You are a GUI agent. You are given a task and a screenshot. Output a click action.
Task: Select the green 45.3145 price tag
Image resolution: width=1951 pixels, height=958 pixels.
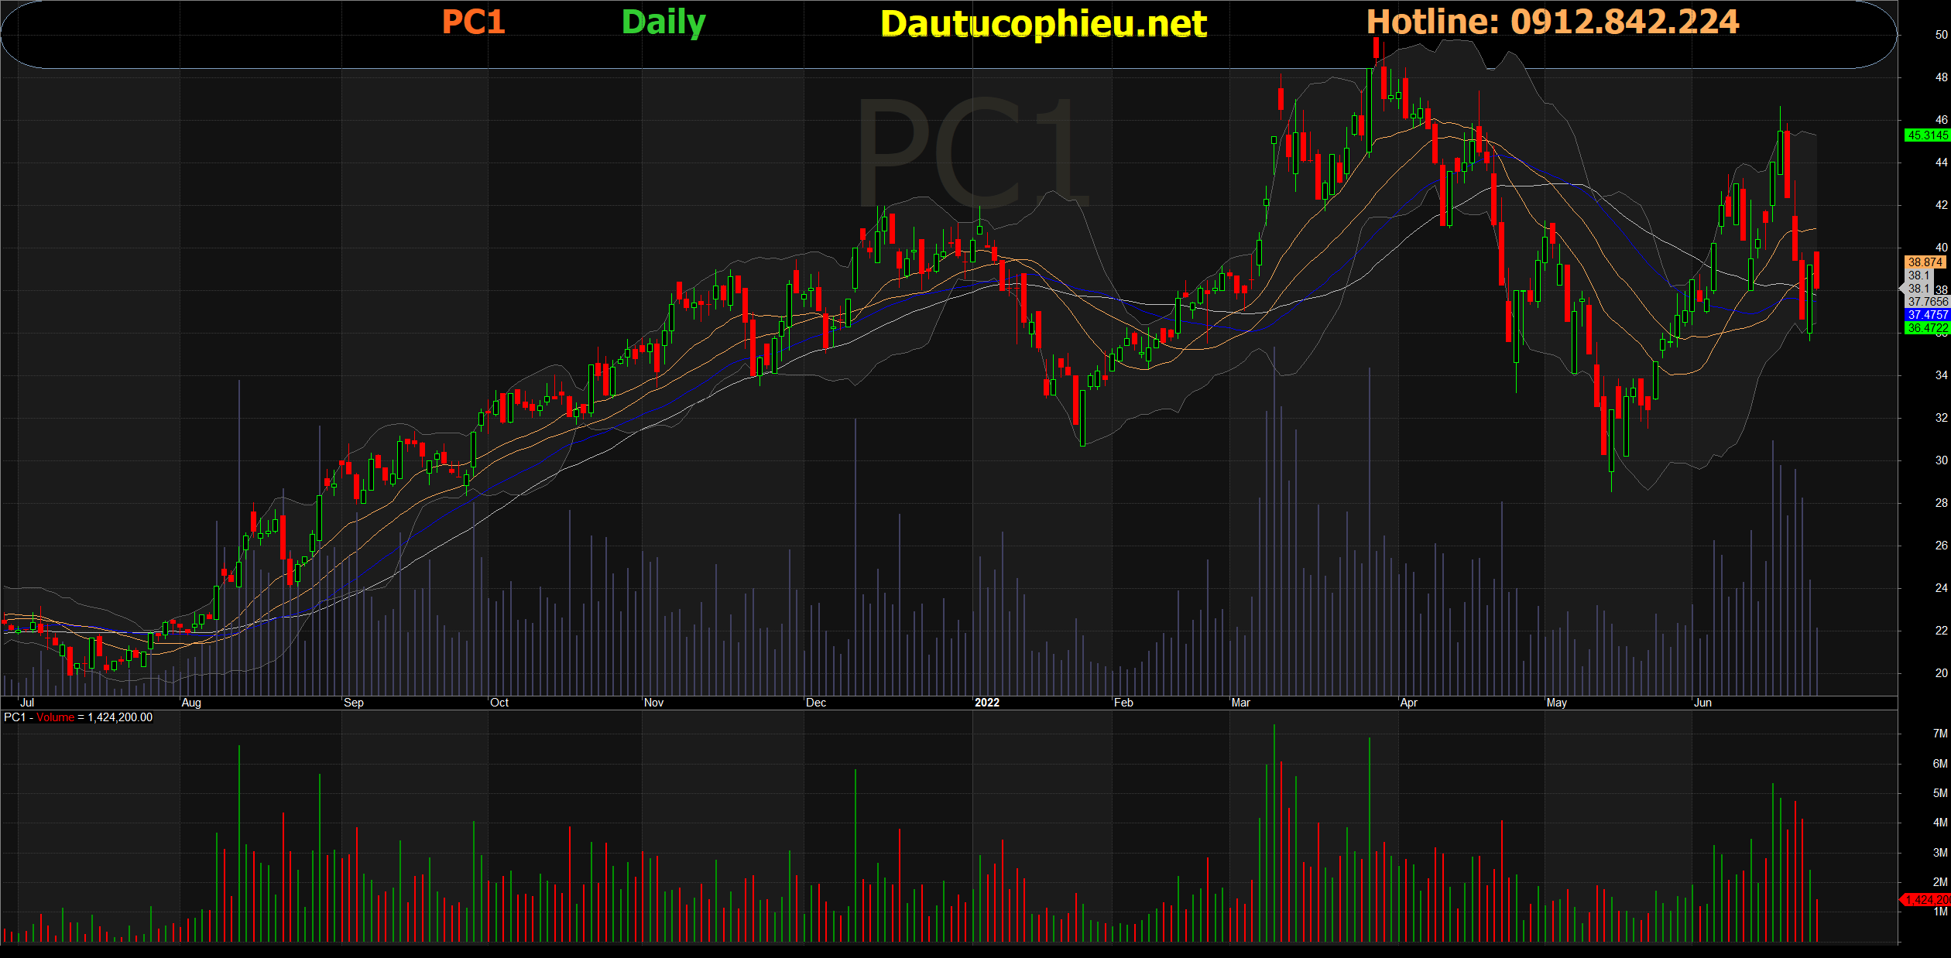tap(1926, 135)
